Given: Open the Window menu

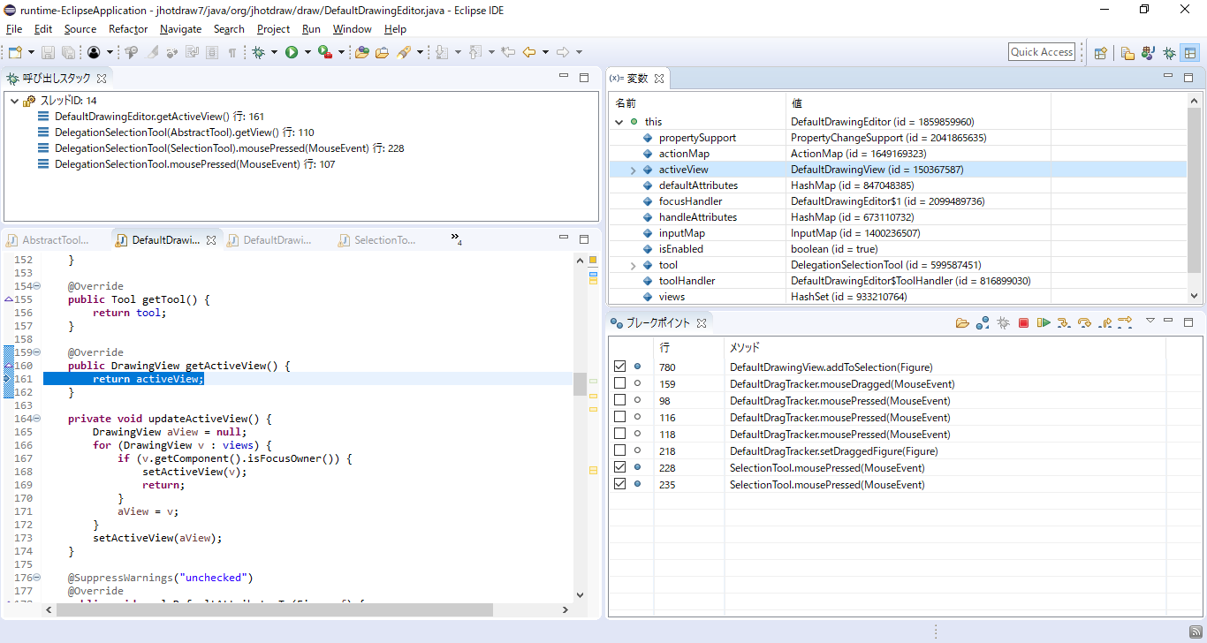Looking at the screenshot, I should (352, 29).
